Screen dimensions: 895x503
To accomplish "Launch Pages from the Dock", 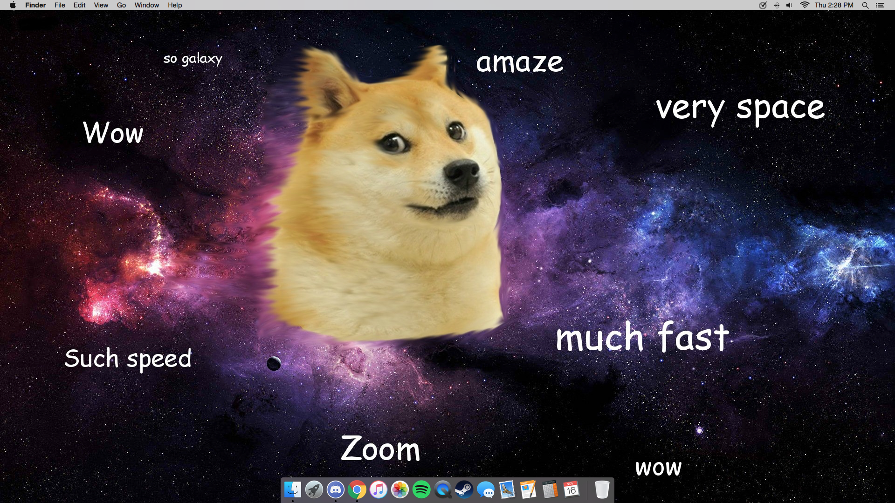I will pyautogui.click(x=529, y=489).
